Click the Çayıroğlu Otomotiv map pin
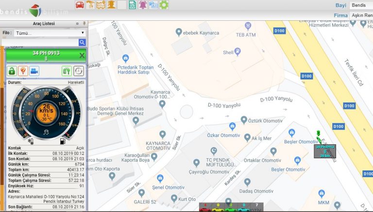The image size is (373, 212). pos(196,163)
